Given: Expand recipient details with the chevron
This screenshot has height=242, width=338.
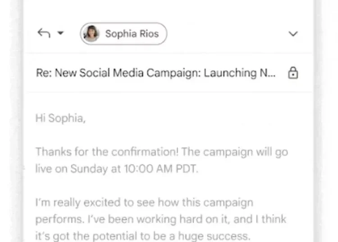Looking at the screenshot, I should click(293, 34).
